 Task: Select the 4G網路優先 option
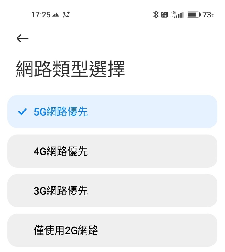point(112,151)
